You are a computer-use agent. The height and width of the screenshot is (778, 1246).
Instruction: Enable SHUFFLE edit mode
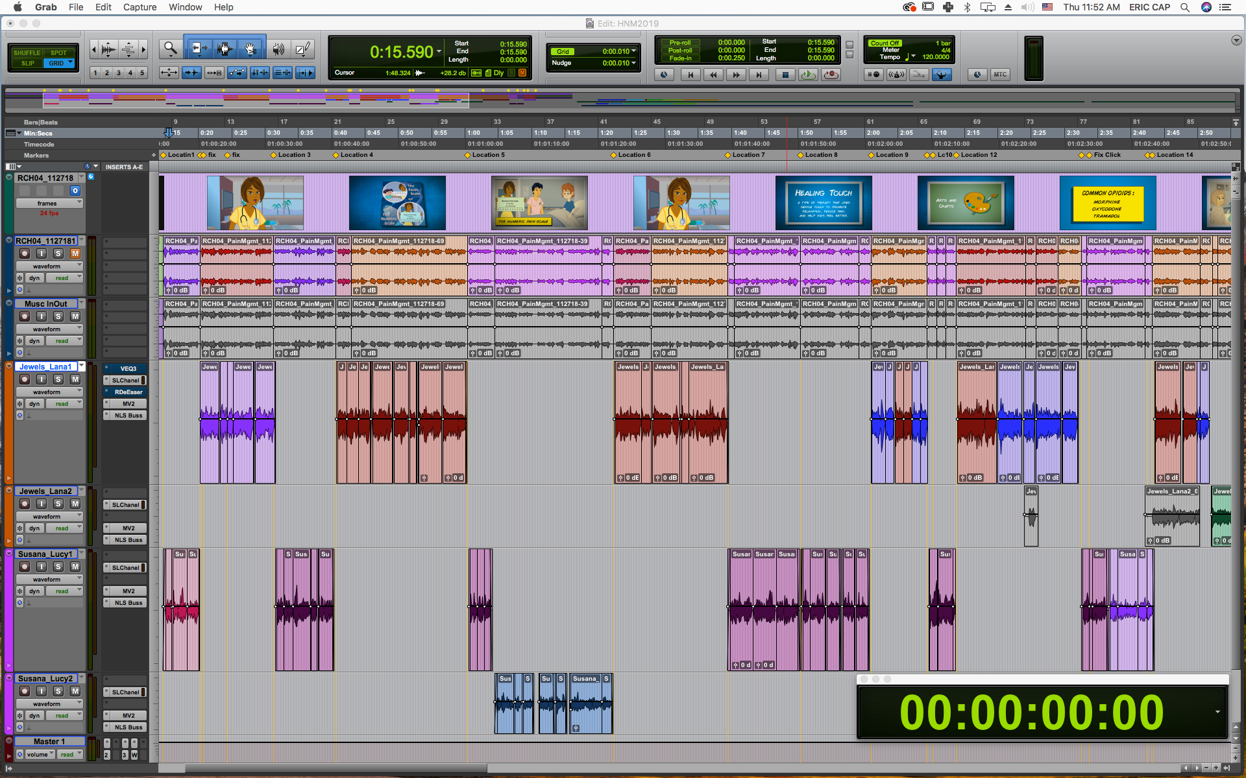27,53
